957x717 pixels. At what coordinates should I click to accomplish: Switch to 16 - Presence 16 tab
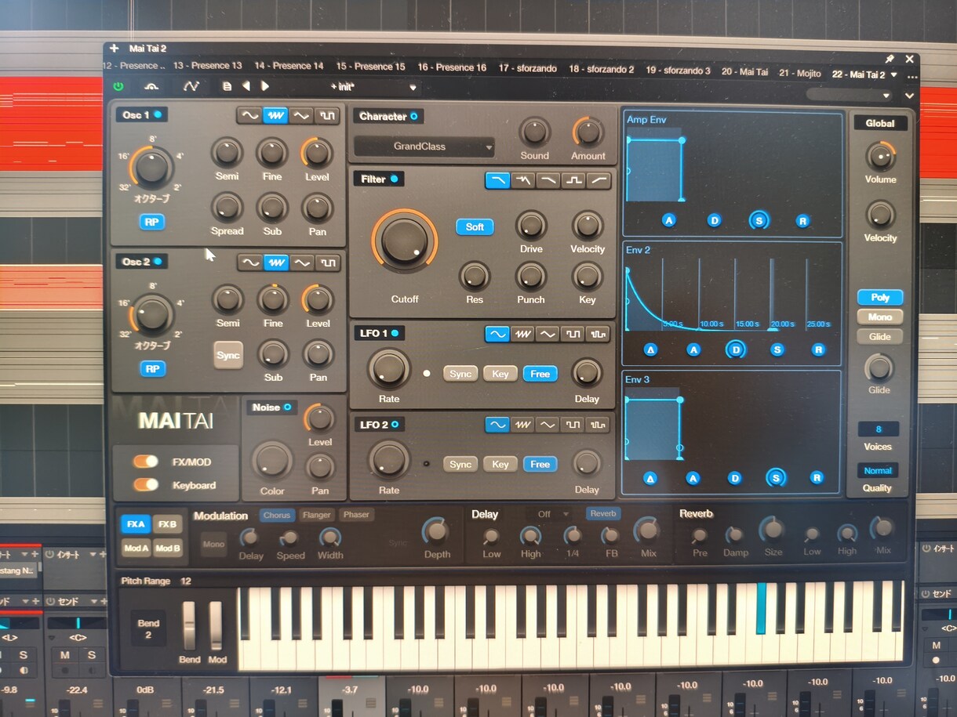click(x=452, y=67)
